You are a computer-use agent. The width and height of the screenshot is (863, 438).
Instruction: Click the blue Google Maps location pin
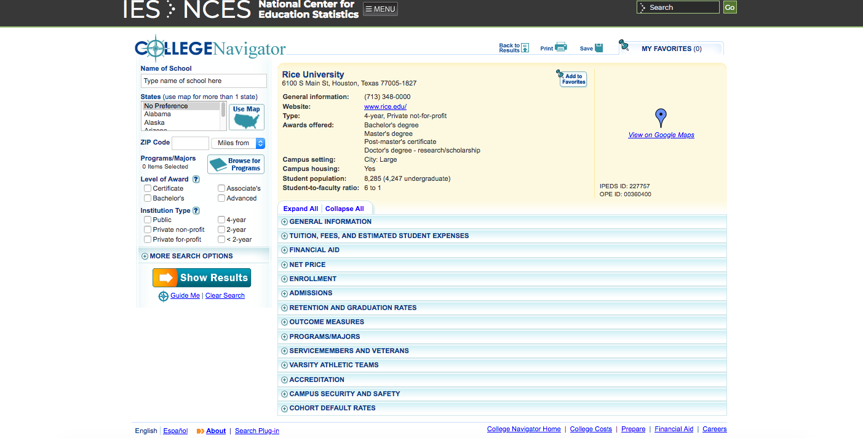coord(661,117)
